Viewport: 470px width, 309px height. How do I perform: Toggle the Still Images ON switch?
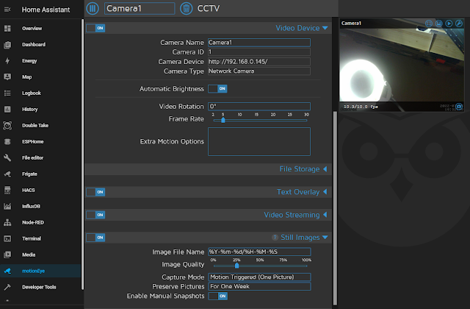point(95,238)
